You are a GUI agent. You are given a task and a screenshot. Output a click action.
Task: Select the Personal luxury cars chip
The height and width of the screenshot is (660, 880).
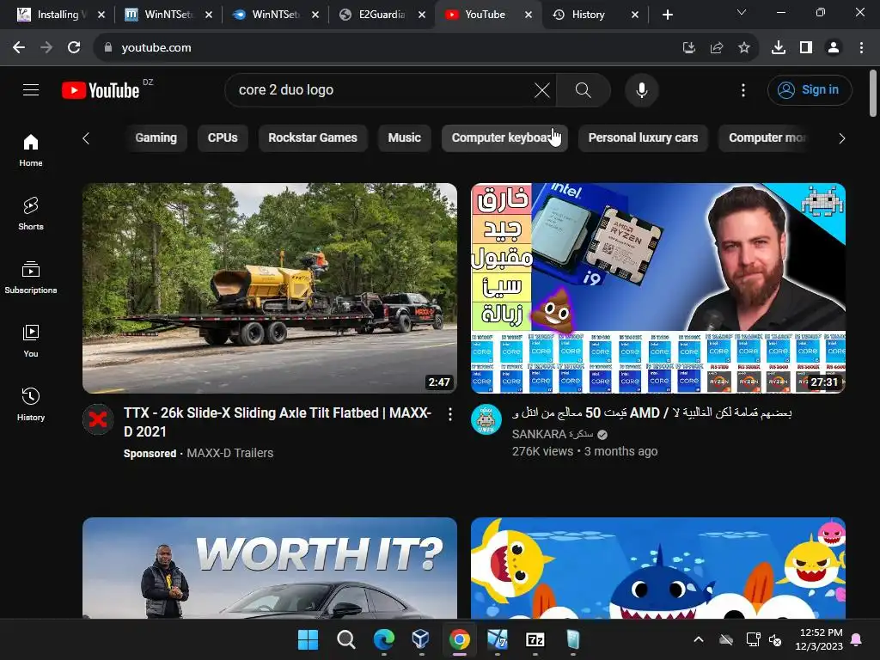pyautogui.click(x=643, y=138)
